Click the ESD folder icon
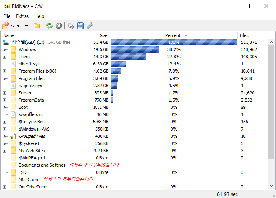 (x=13, y=172)
